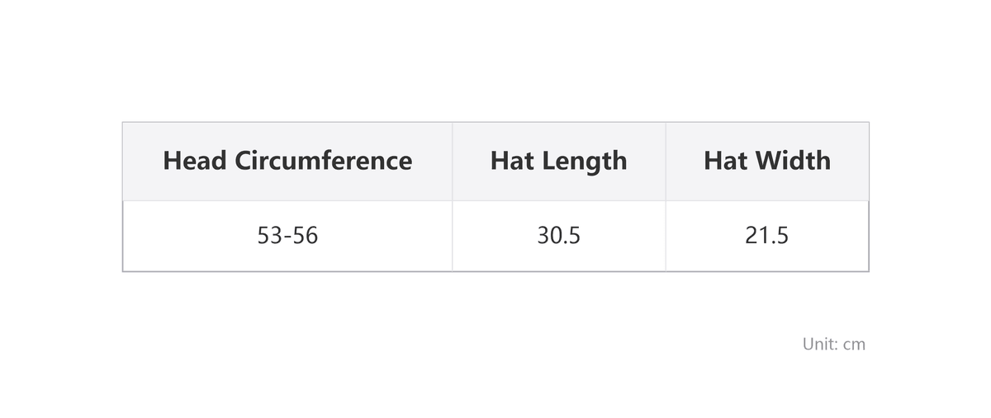Click the cm text in the unit note
Screen dimensions: 991x418
(854, 345)
